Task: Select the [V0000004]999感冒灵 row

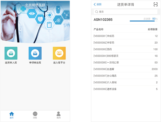Action: pyautogui.click(x=126, y=56)
